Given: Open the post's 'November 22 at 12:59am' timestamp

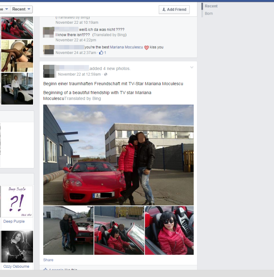Looking at the screenshot, I should pyautogui.click(x=80, y=74).
